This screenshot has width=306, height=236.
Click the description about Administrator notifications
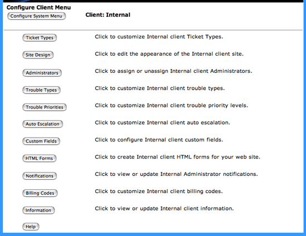click(176, 174)
